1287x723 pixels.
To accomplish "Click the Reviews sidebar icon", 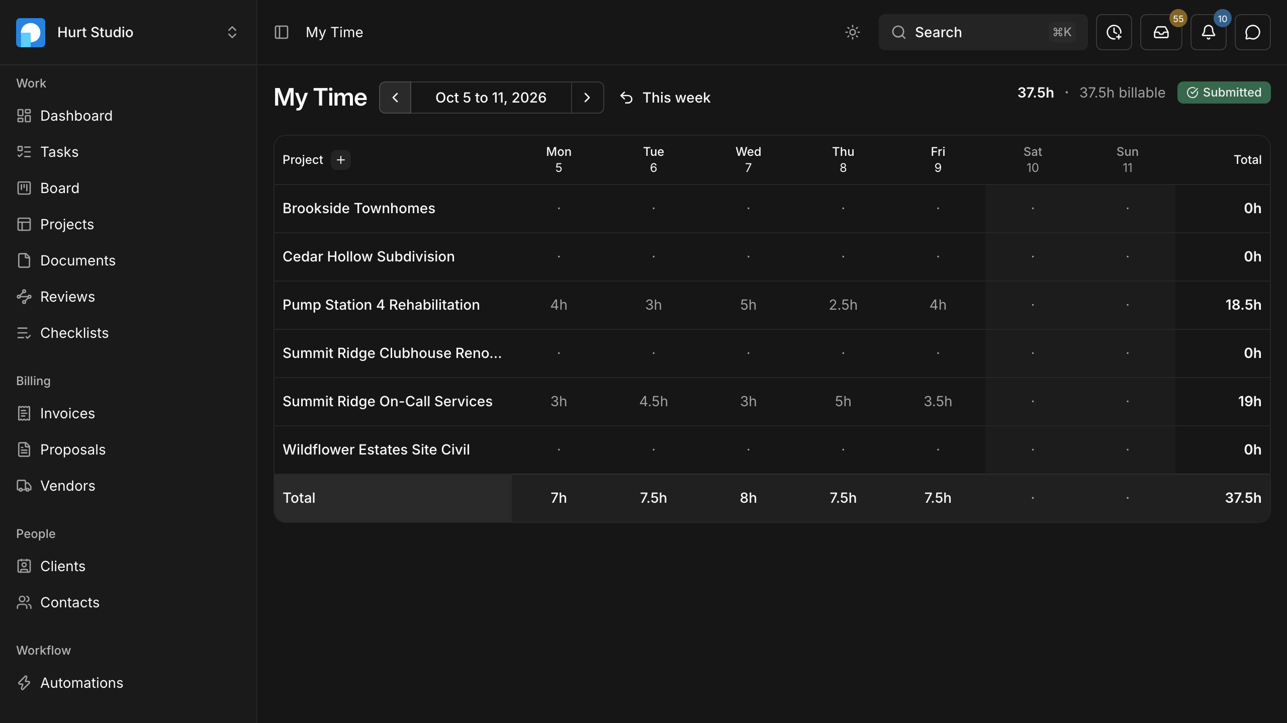I will click(x=24, y=297).
